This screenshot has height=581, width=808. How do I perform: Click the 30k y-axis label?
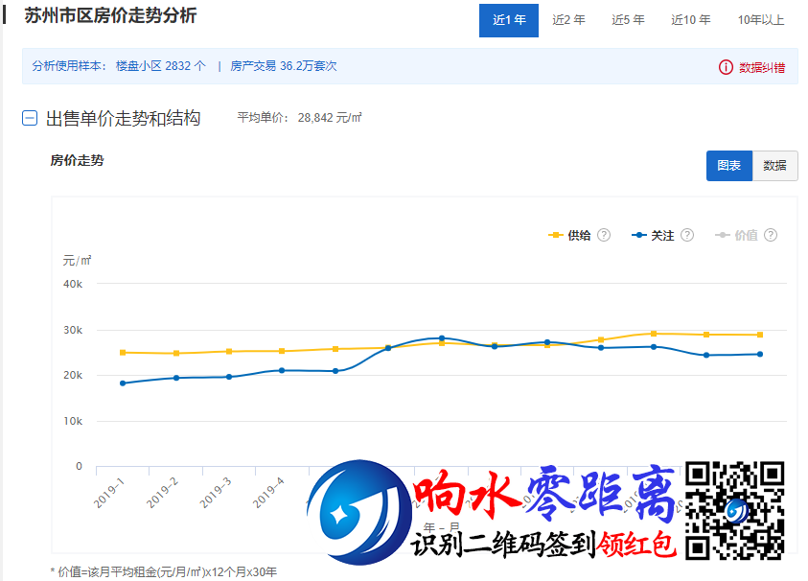tap(73, 330)
